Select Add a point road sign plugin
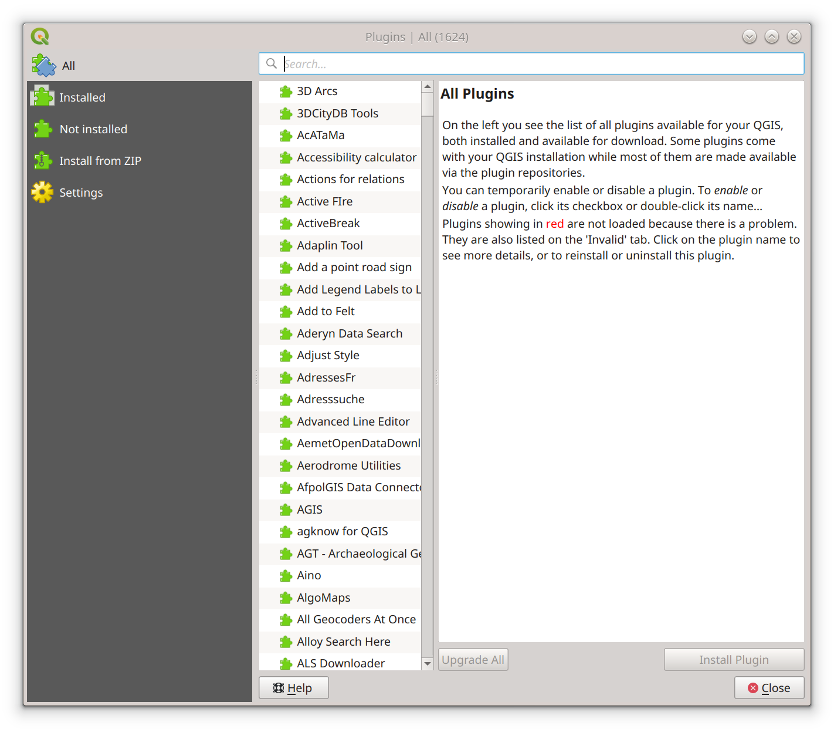 [340, 268]
